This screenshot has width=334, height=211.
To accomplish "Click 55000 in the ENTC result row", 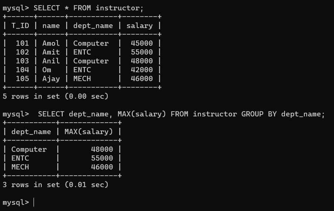I will (102, 158).
